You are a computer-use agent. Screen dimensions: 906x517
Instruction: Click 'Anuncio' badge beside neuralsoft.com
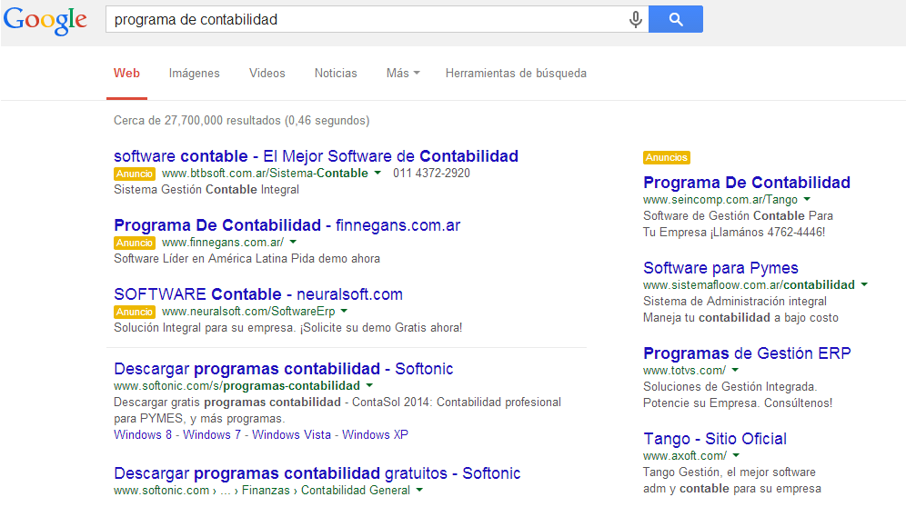point(135,312)
